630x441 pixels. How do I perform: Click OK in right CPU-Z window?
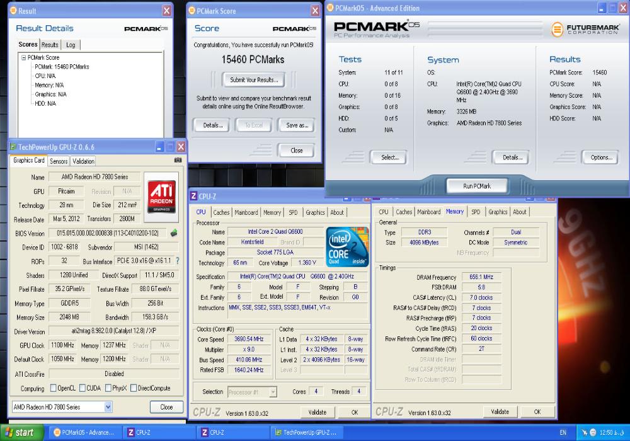pos(537,411)
